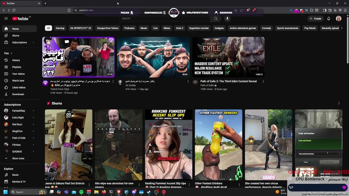Reload the page in the browser

pos(14,10)
